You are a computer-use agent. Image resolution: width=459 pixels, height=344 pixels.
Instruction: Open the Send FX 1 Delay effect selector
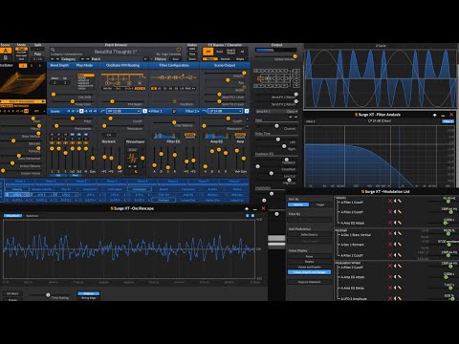(276, 112)
